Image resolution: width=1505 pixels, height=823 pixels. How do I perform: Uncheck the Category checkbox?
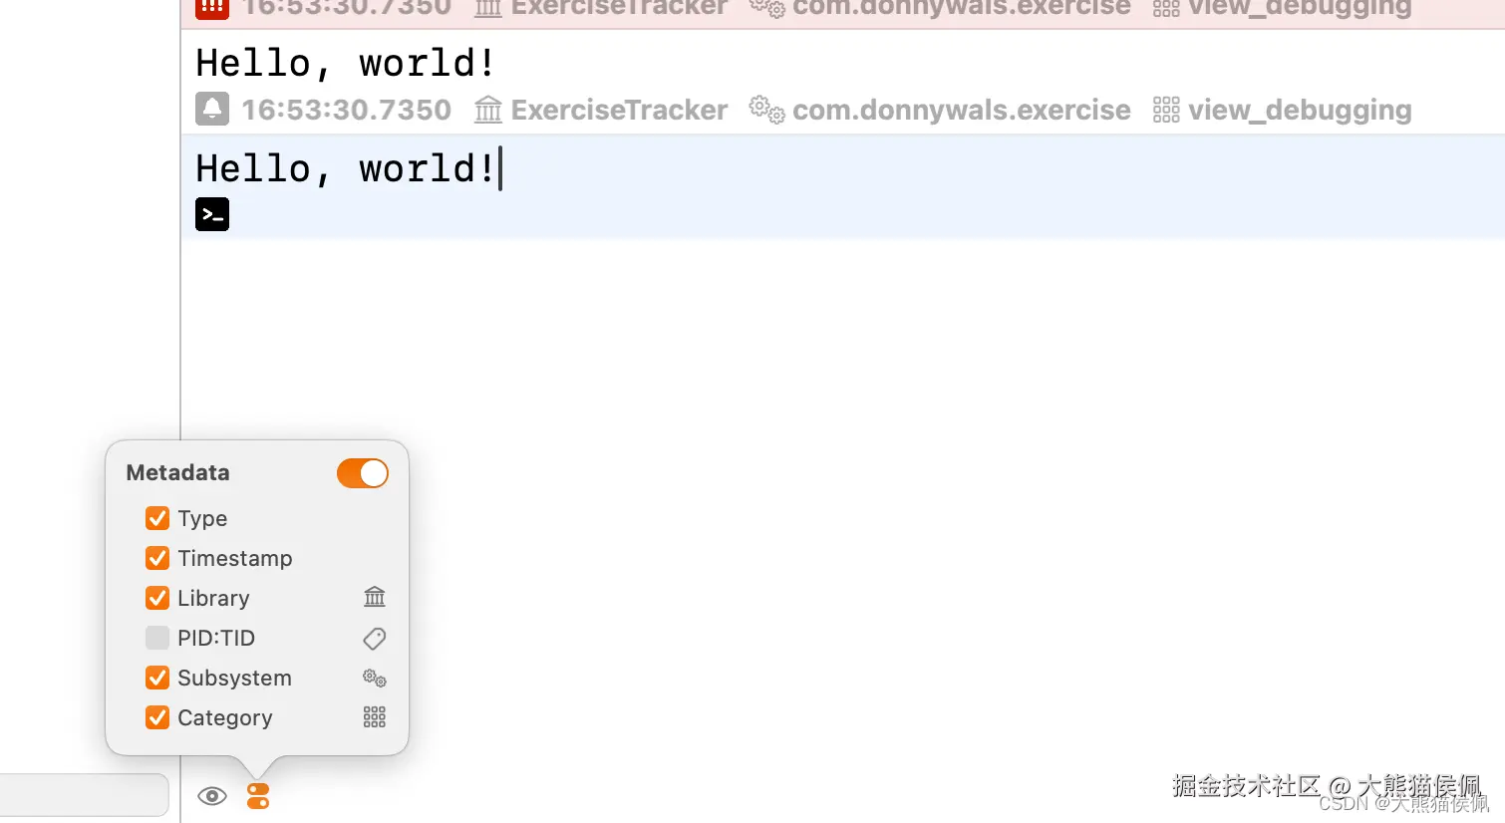click(x=157, y=717)
